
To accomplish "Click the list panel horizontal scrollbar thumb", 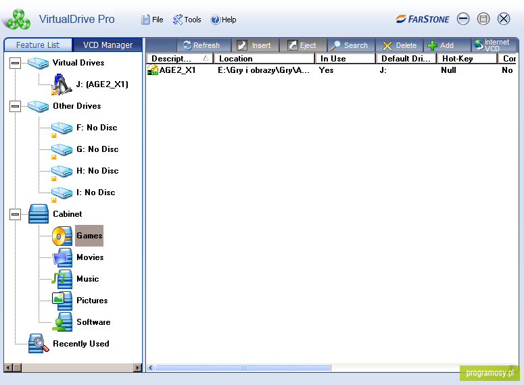I will coord(243,368).
